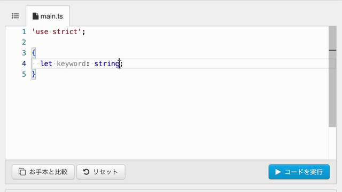Click line number 2 in the gutter
Viewport: 342px width, 192px height.
(24, 42)
